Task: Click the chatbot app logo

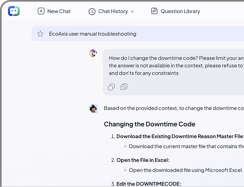Action: tap(14, 11)
